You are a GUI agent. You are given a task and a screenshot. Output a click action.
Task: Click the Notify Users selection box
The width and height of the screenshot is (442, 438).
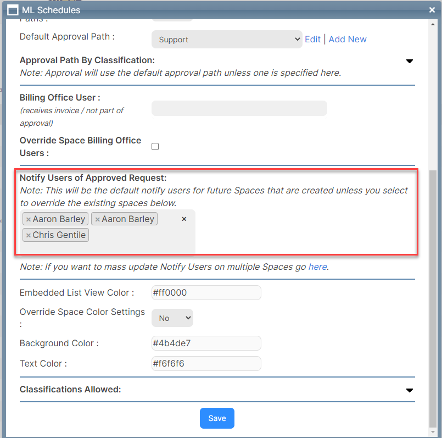click(108, 231)
